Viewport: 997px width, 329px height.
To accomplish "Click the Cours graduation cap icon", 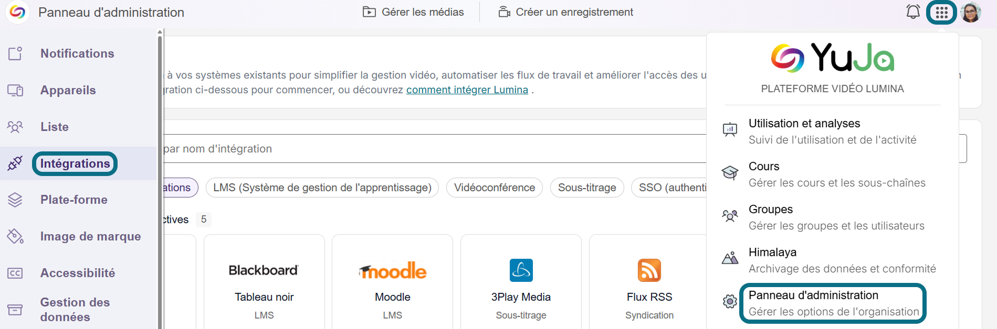I will point(730,172).
